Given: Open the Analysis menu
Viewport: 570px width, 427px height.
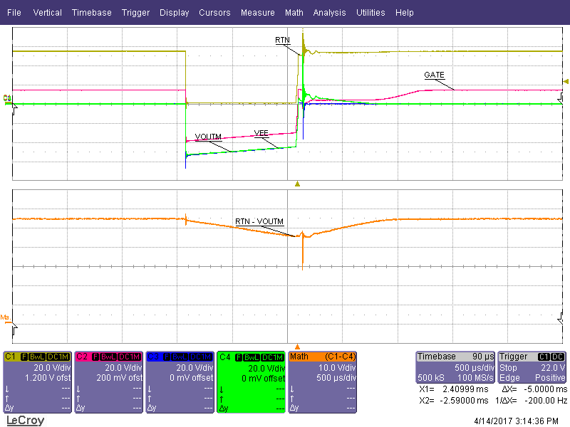Looking at the screenshot, I should [x=329, y=13].
